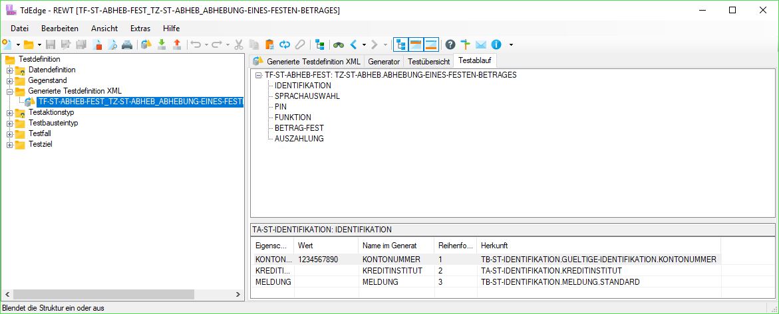This screenshot has height=314, width=779.
Task: Collapse the Generierte Testdefinition XML folder
Action: (x=9, y=91)
